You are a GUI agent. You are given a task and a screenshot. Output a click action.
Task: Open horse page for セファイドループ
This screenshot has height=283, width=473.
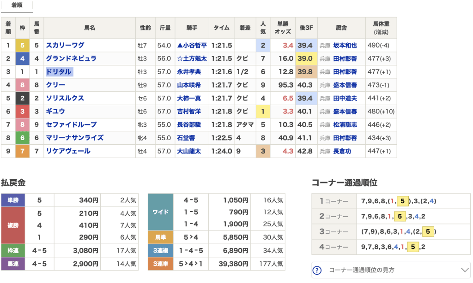[x=71, y=125]
